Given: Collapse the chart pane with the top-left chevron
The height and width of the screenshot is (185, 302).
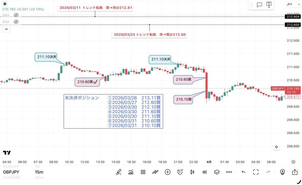Looking at the screenshot, I should click(6, 29).
